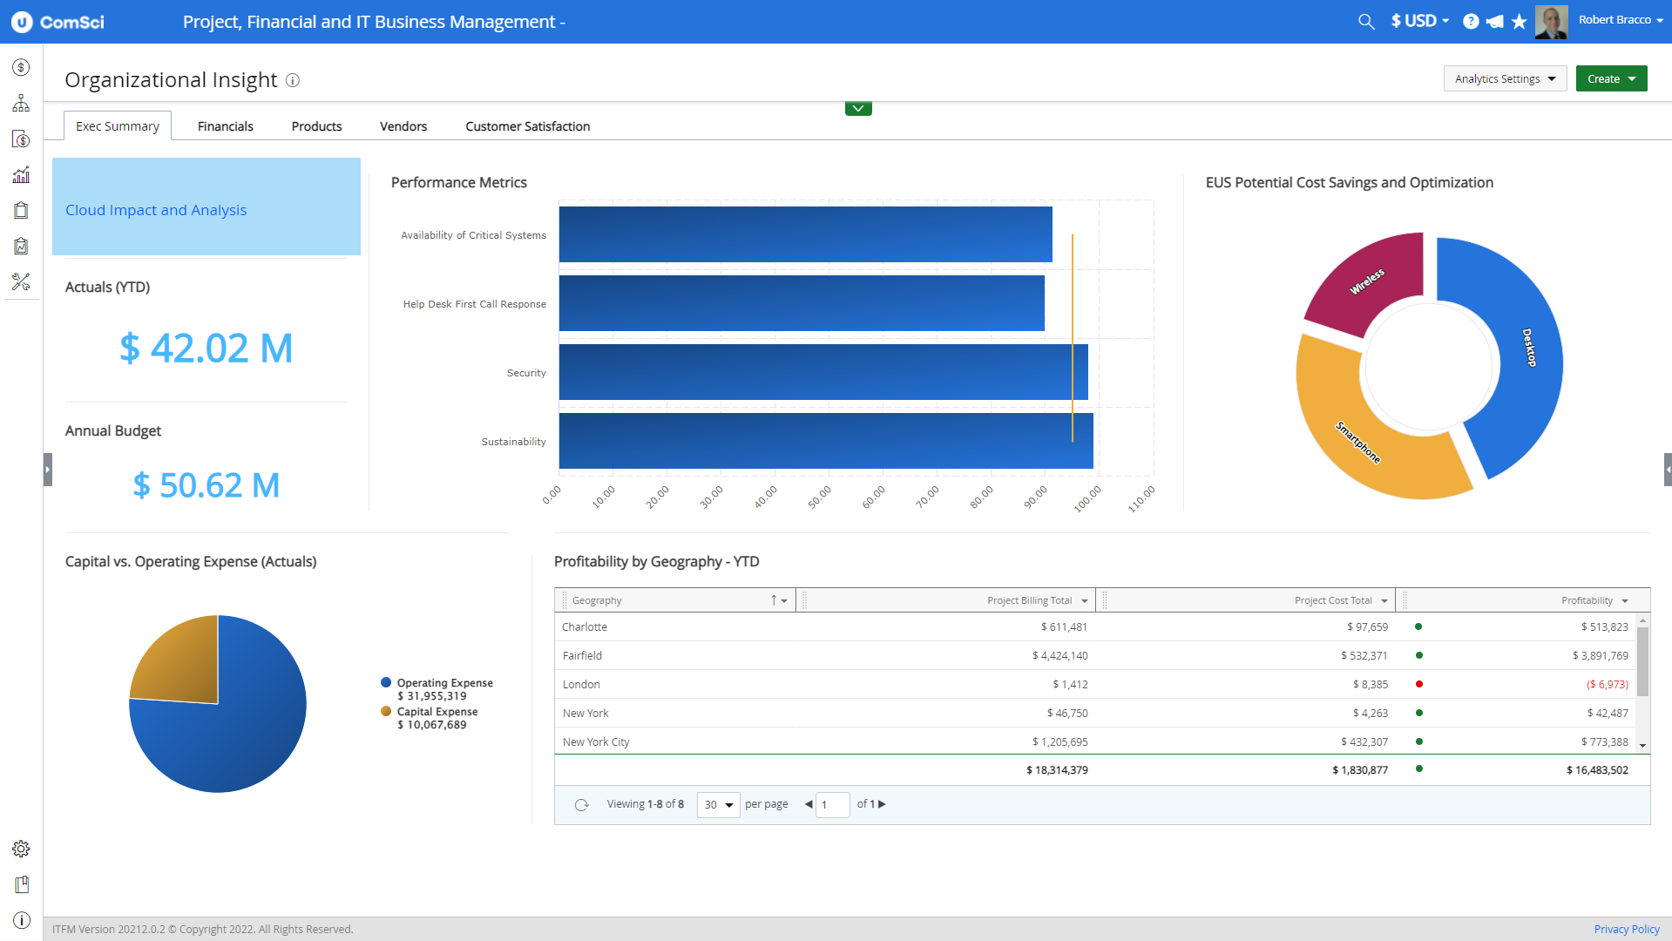Viewport: 1672px width, 941px height.
Task: Open the Customer Satisfaction tab
Action: click(527, 125)
